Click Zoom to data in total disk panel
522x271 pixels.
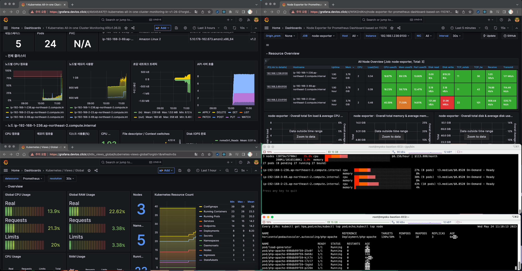coord(476,137)
